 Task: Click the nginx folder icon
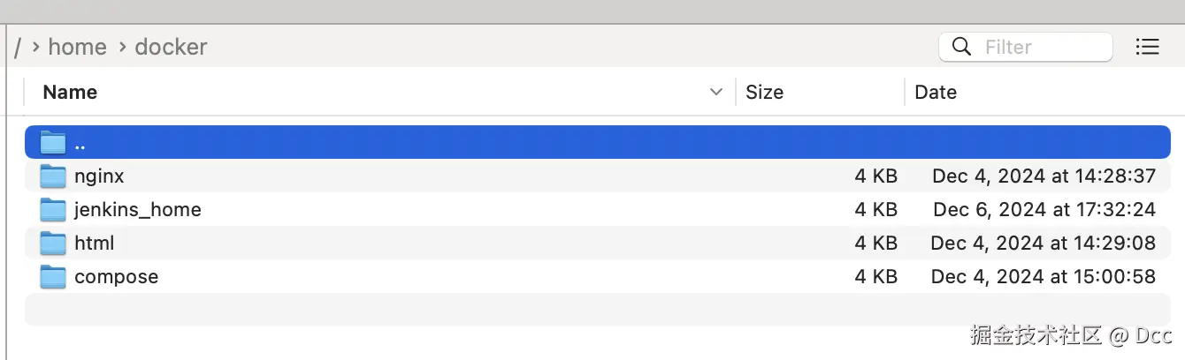53,176
